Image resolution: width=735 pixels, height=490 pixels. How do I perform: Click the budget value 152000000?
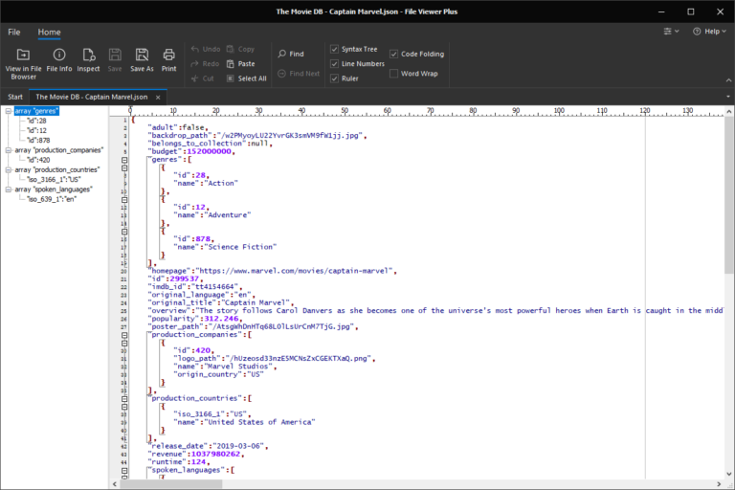pos(209,151)
